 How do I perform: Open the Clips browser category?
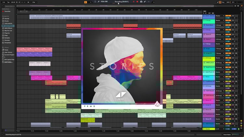(x=6, y=35)
